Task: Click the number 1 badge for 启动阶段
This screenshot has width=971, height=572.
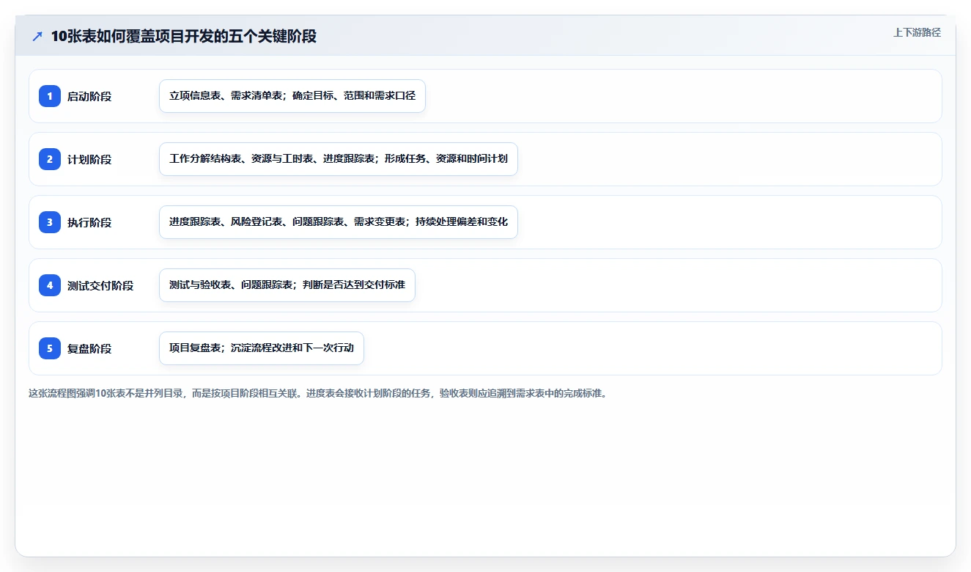Action: (50, 96)
